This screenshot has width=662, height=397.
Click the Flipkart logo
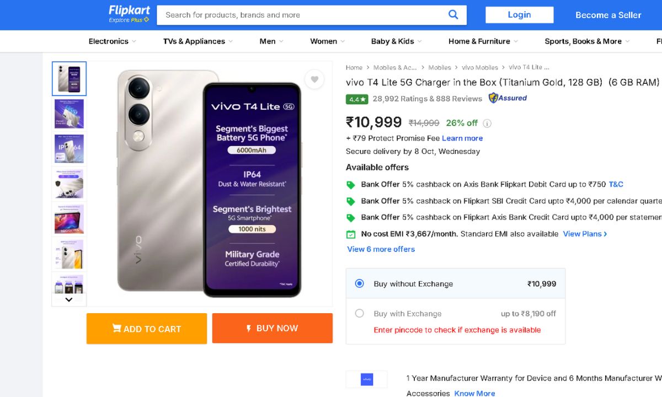[x=129, y=14]
